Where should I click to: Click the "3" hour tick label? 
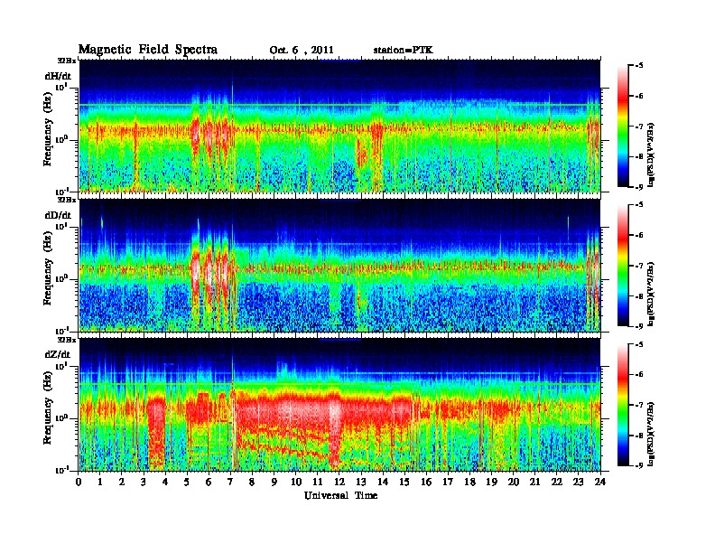144,483
